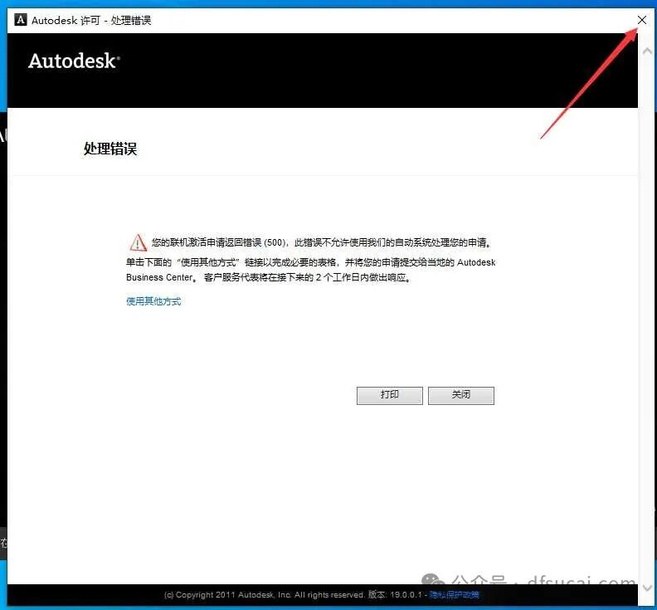Image resolution: width=657 pixels, height=610 pixels.
Task: Click the scrollbar down arrow
Action: [647, 588]
